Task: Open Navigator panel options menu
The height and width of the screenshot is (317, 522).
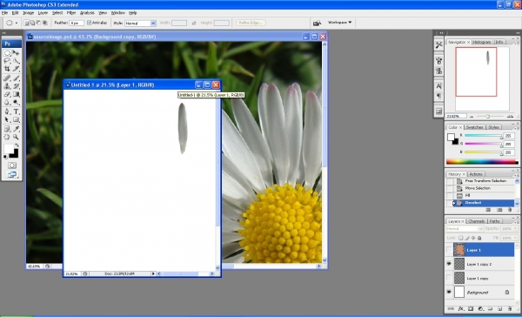Action: pos(517,44)
